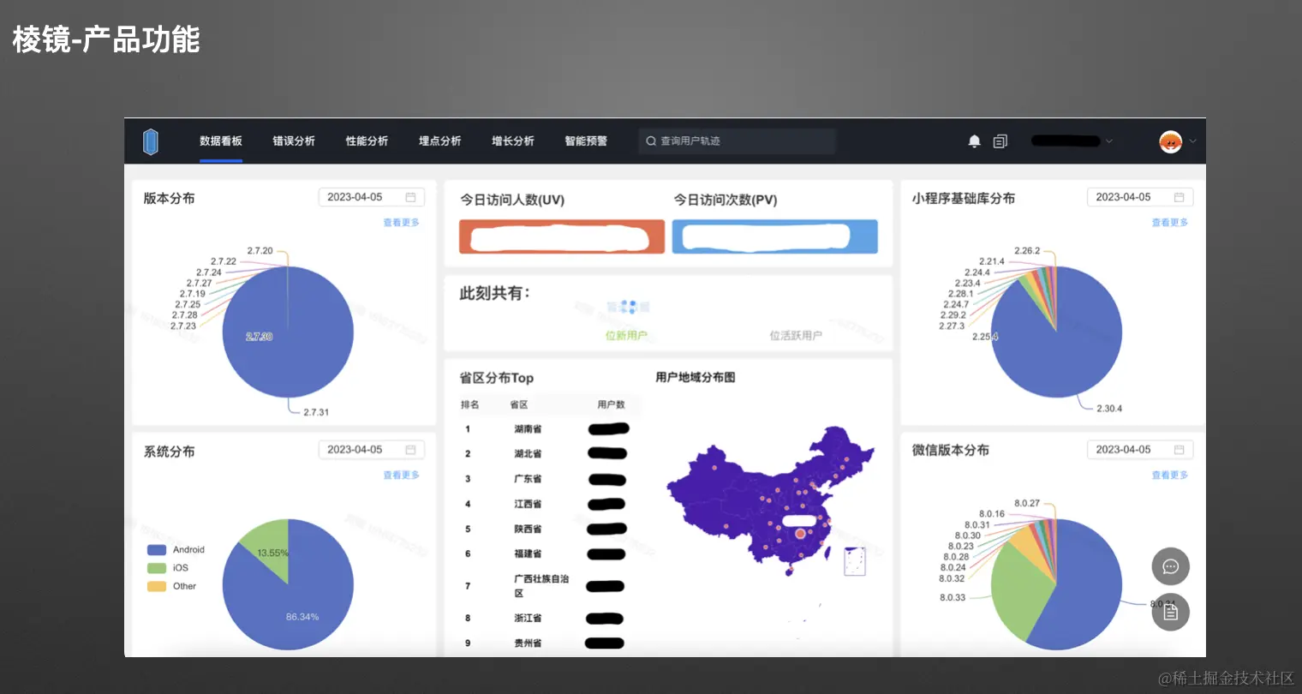Open 性能分析 tab

point(367,141)
